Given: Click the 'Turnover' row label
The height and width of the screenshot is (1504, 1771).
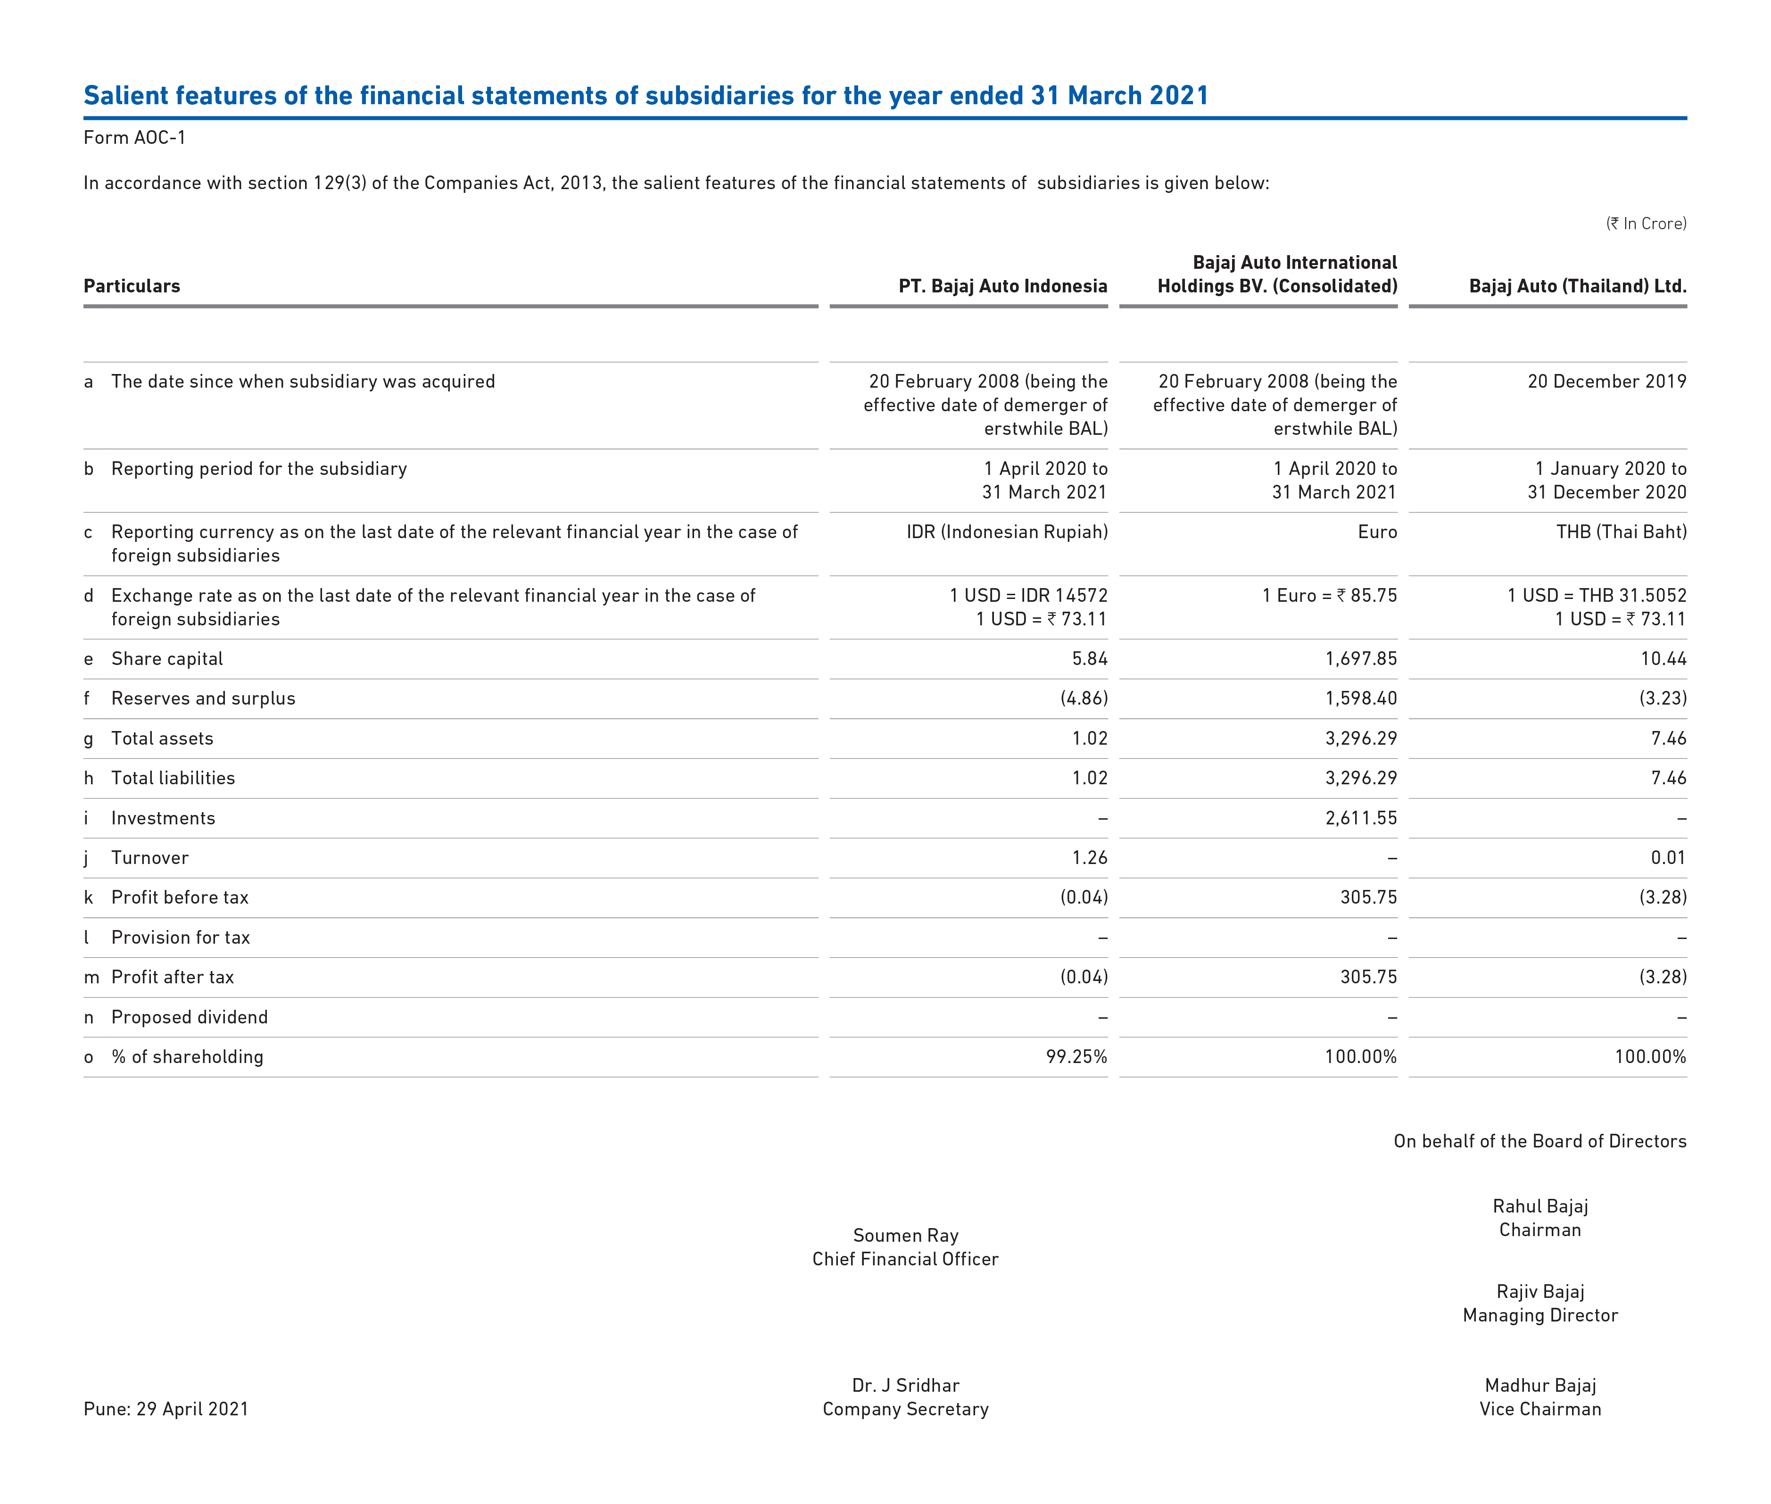Looking at the screenshot, I should pos(150,858).
